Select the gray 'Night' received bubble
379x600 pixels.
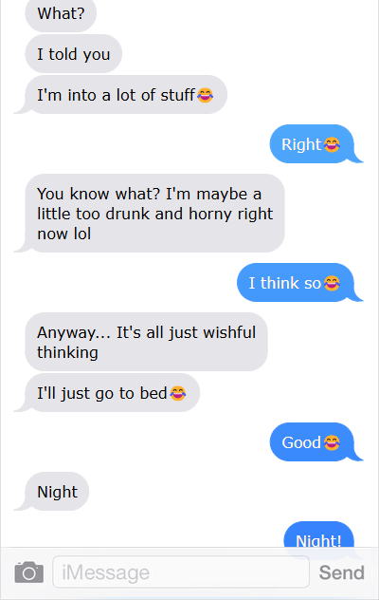click(x=57, y=492)
